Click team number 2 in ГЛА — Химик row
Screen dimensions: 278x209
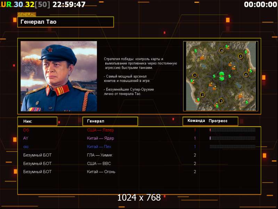click(195, 155)
